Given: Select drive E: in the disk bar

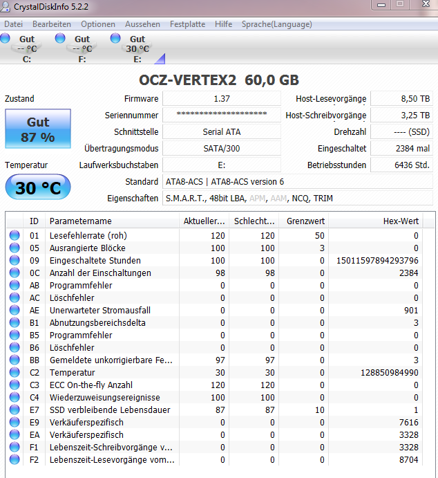Looking at the screenshot, I should (137, 49).
